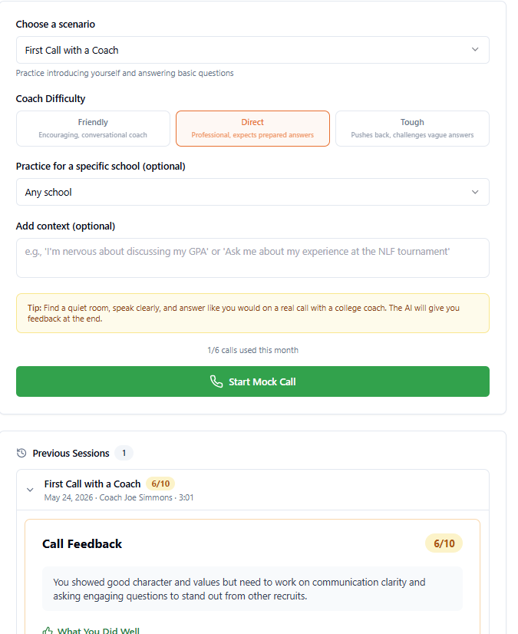Click the 6/10 badge next to session title

160,484
